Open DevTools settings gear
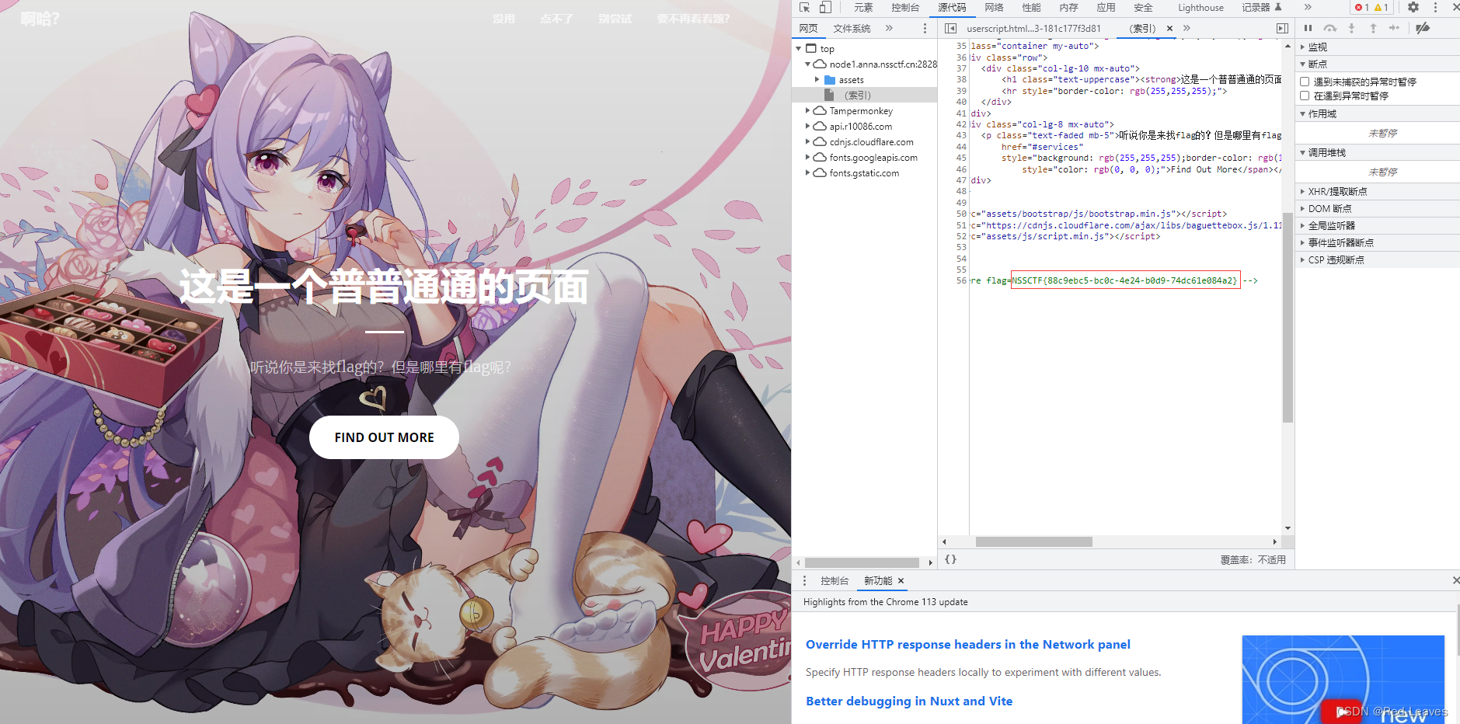 click(1413, 8)
